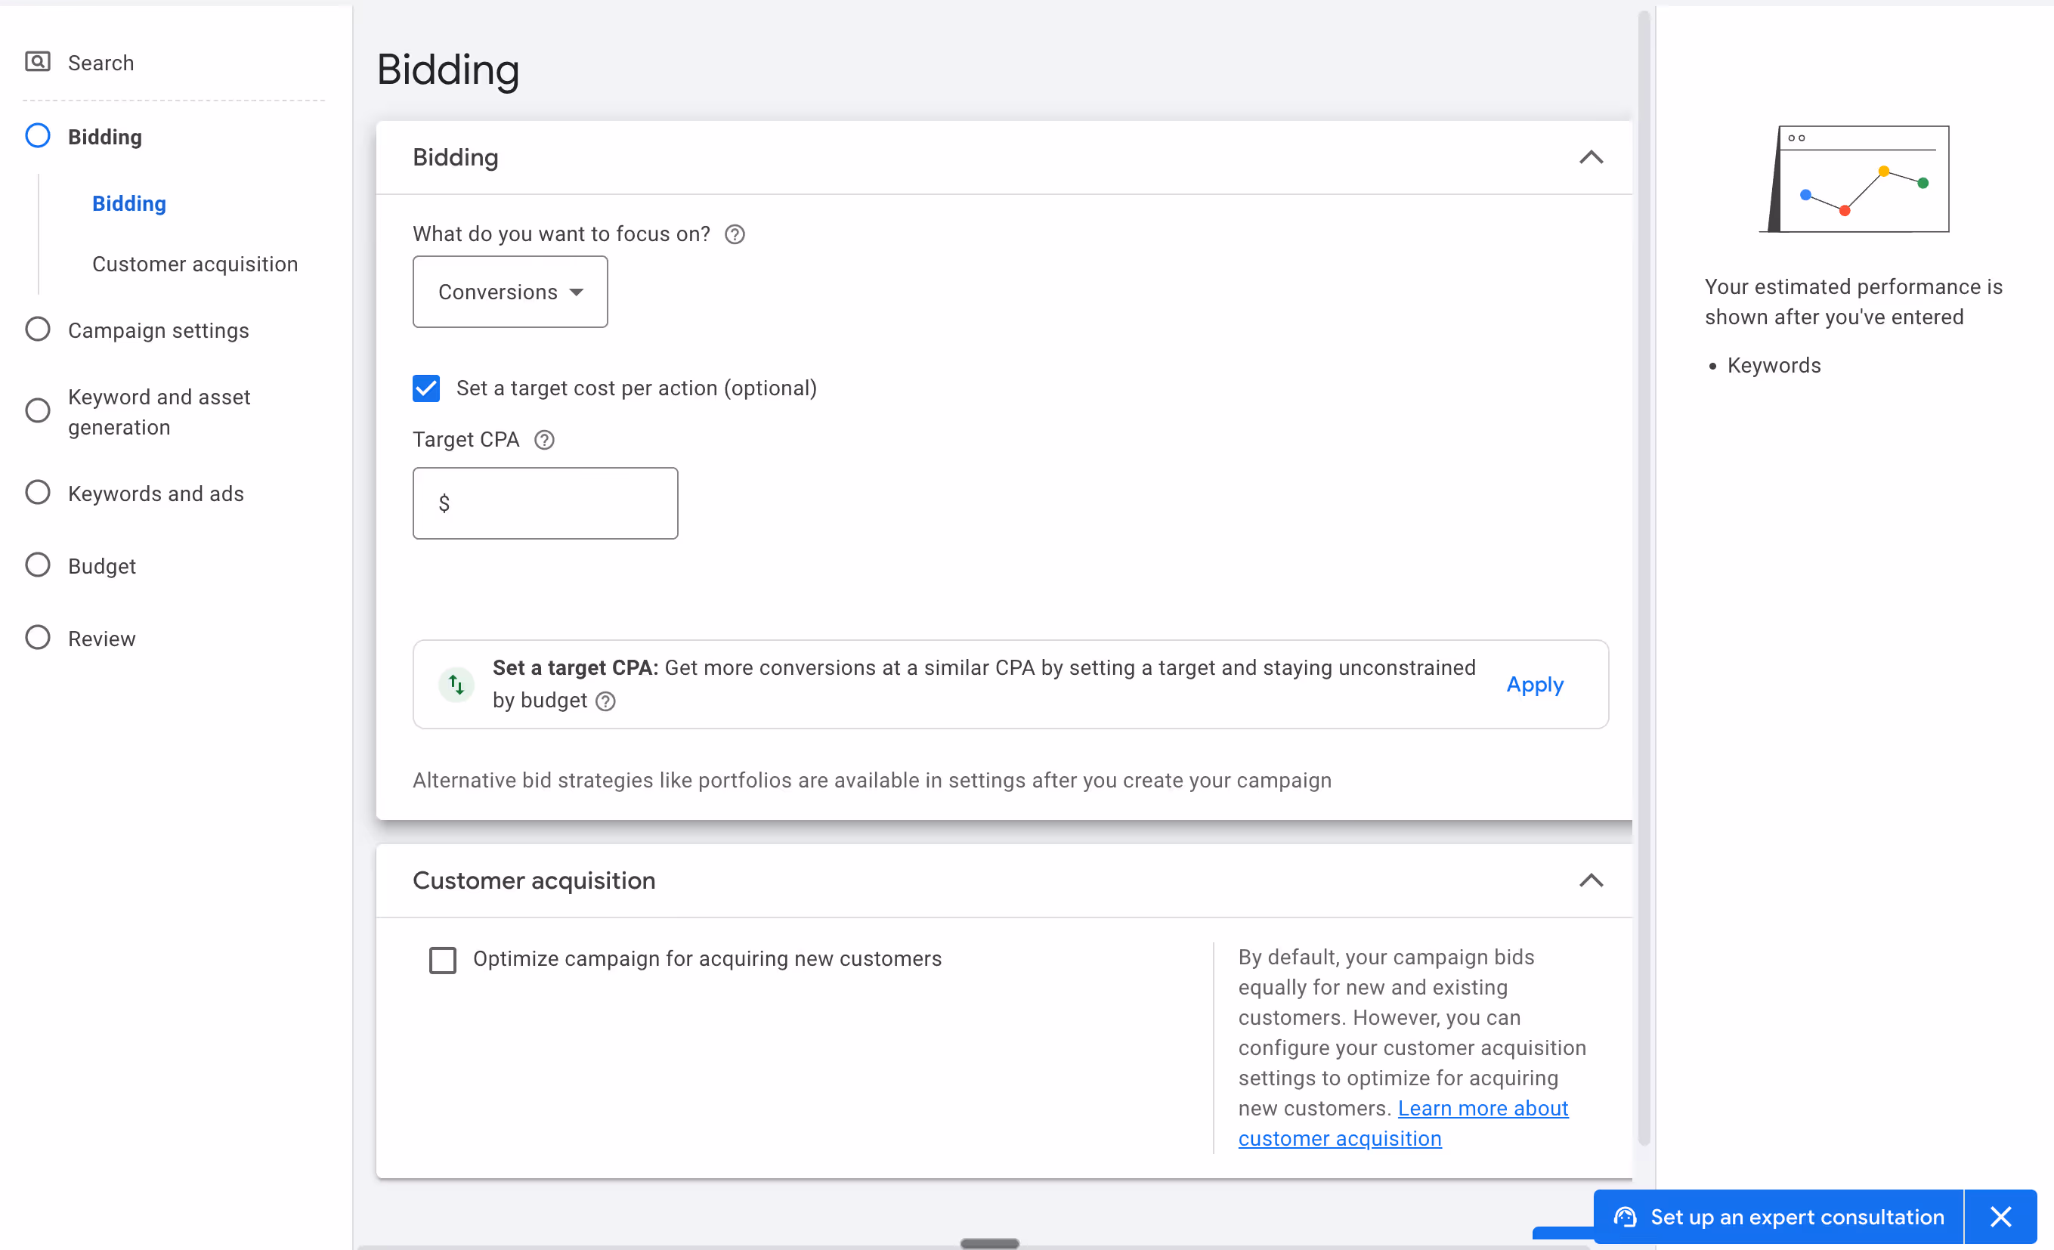2054x1250 pixels.
Task: Click 'Set up an expert consultation' button
Action: (x=1779, y=1217)
